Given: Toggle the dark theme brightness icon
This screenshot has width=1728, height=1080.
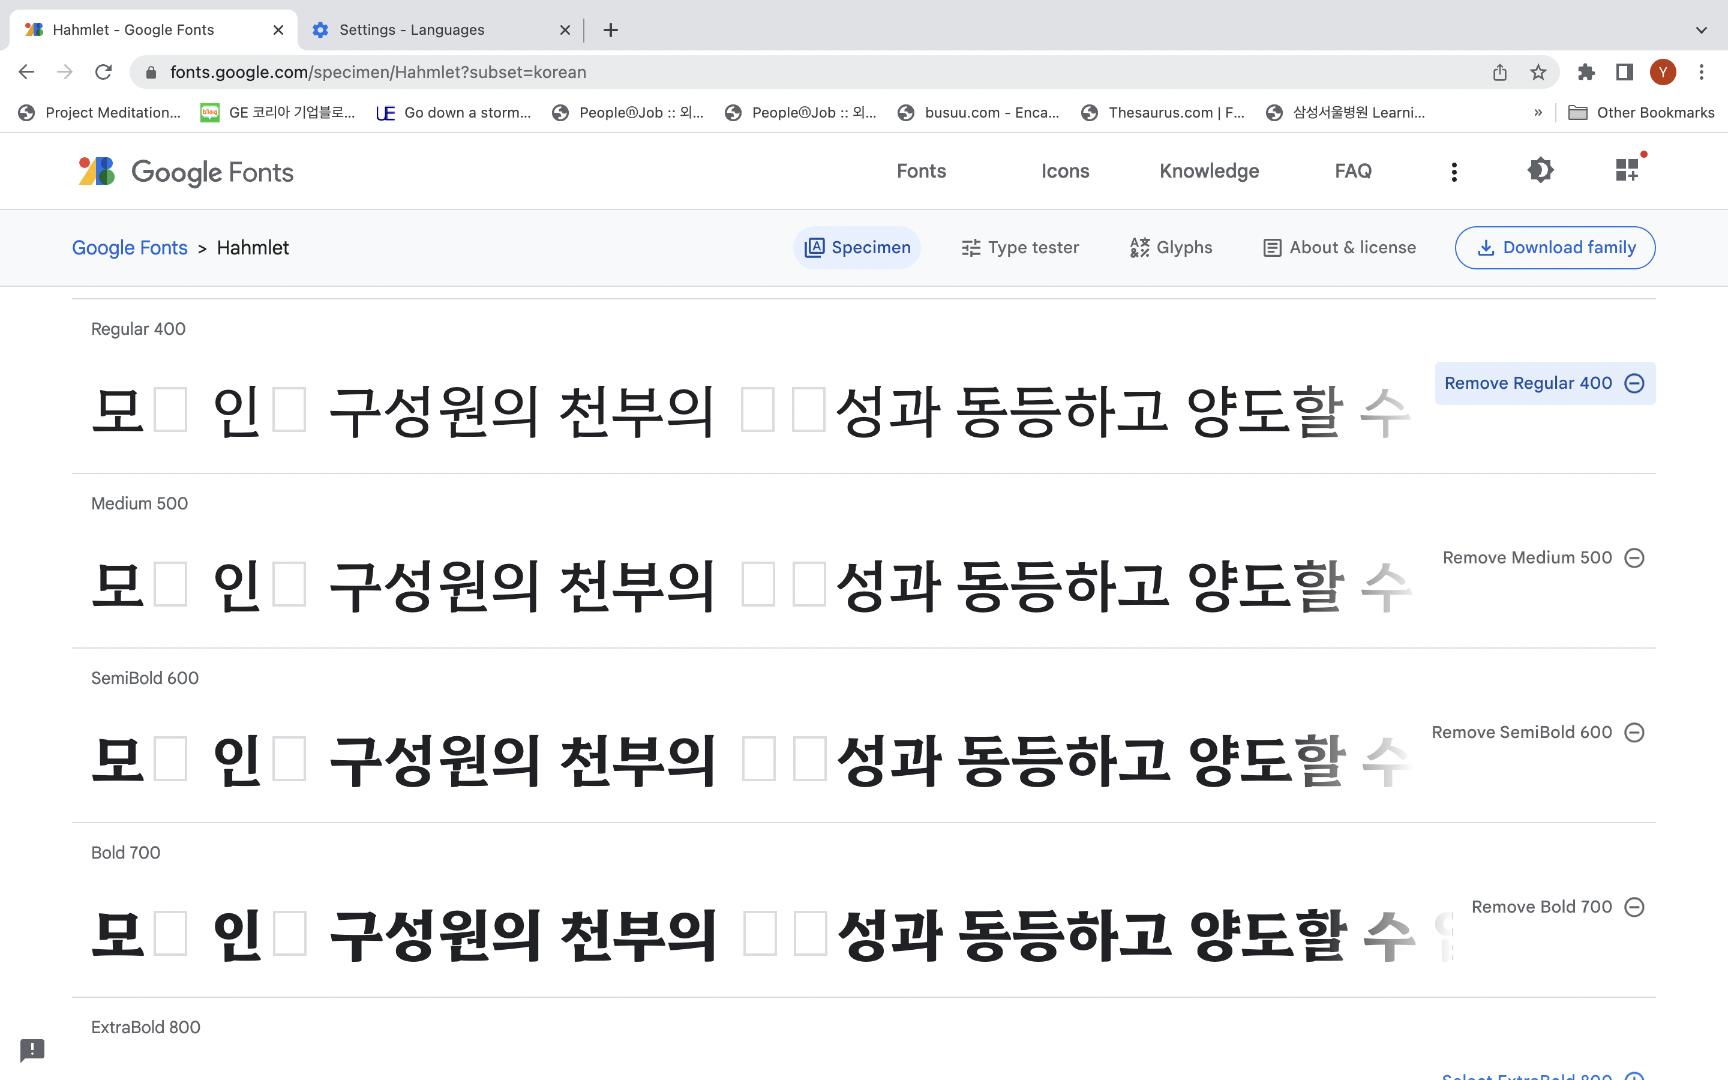Looking at the screenshot, I should [1540, 171].
